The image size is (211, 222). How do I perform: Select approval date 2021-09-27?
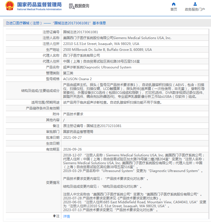tap(72, 137)
